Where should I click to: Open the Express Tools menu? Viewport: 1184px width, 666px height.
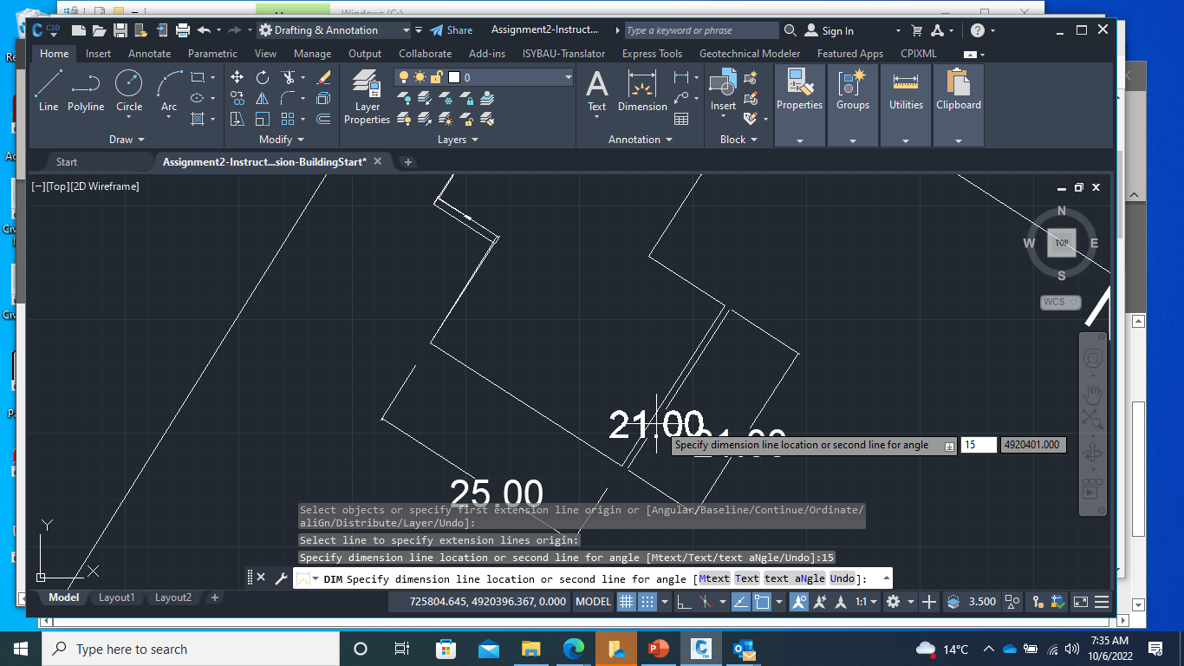click(x=652, y=53)
